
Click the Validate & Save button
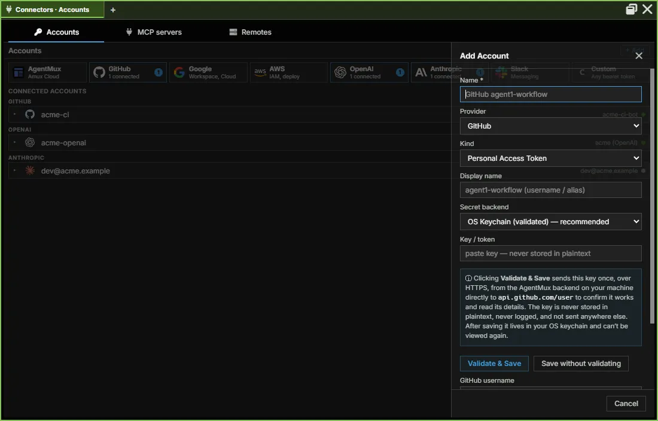tap(494, 364)
